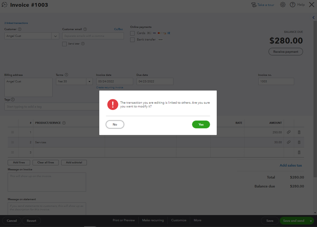317x227 pixels.
Task: Open the settings gear icon
Action: 283,5
